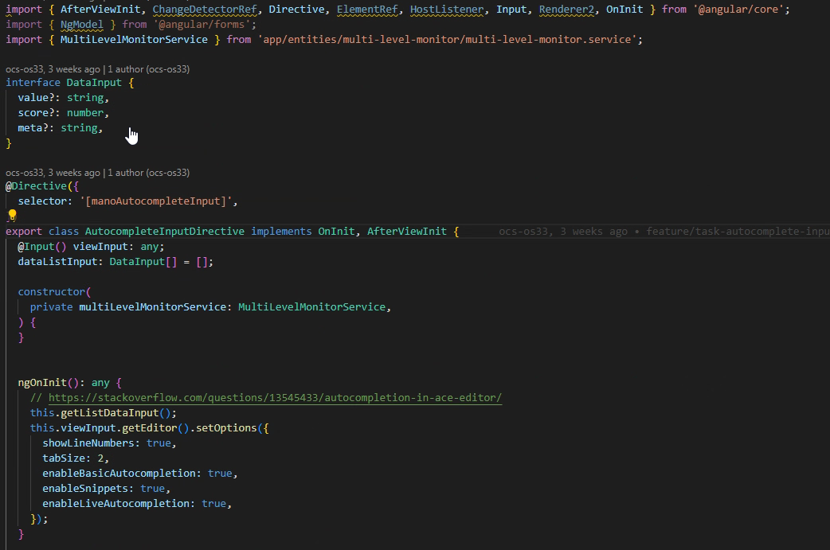Click the 'AutocompleteInputDirective' class name
The height and width of the screenshot is (550, 830).
click(x=165, y=232)
